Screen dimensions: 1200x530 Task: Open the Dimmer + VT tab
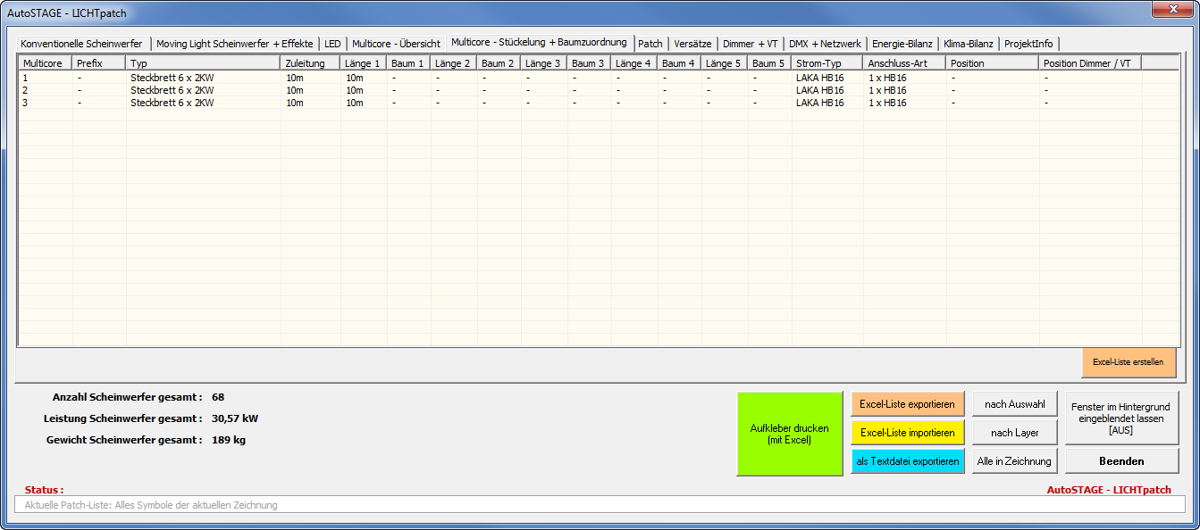click(751, 44)
